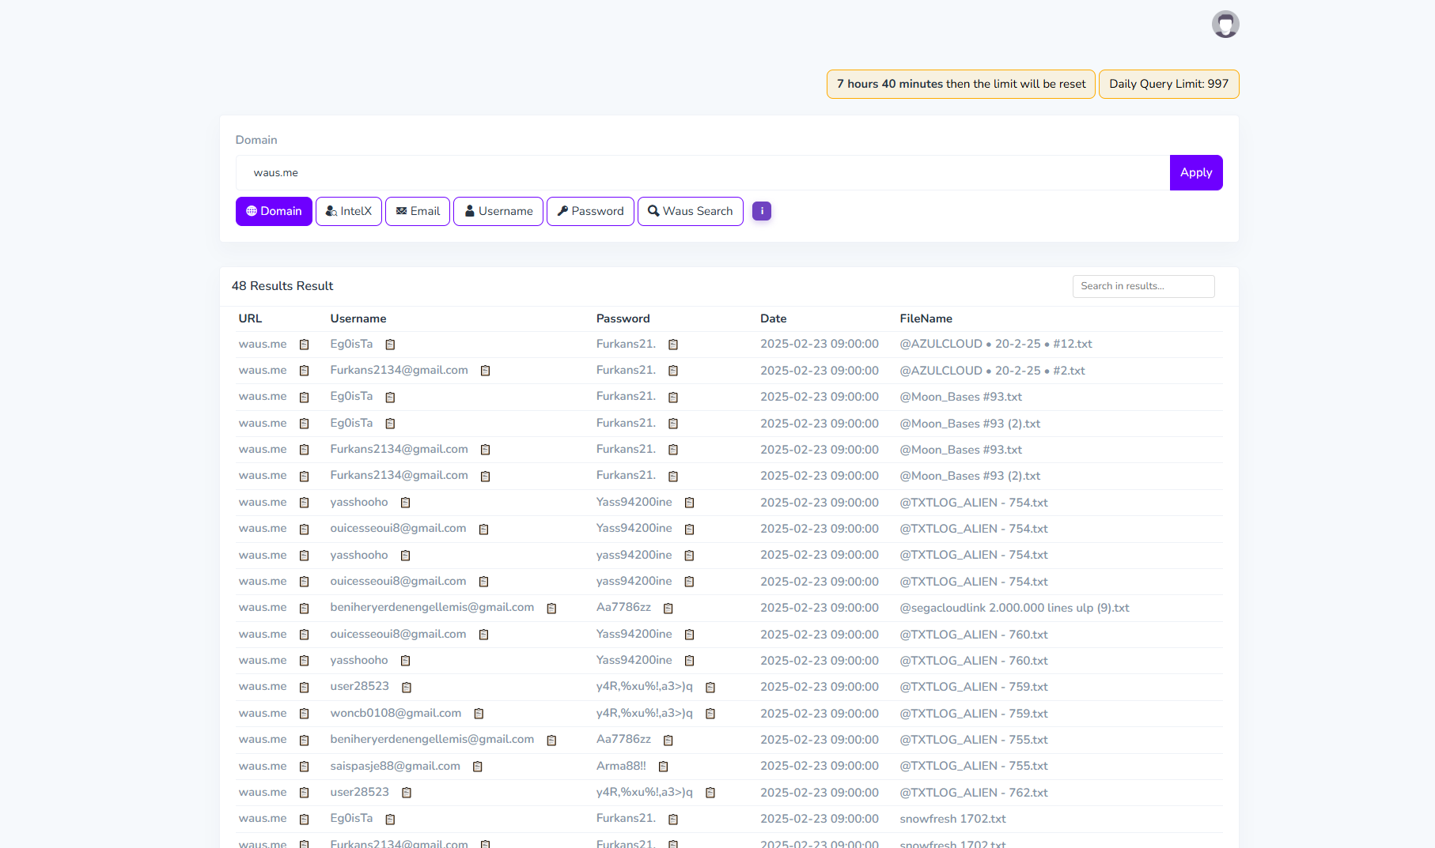Screen dimensions: 1435x848
Task: Focus the Domain input field
Action: pyautogui.click(x=702, y=172)
